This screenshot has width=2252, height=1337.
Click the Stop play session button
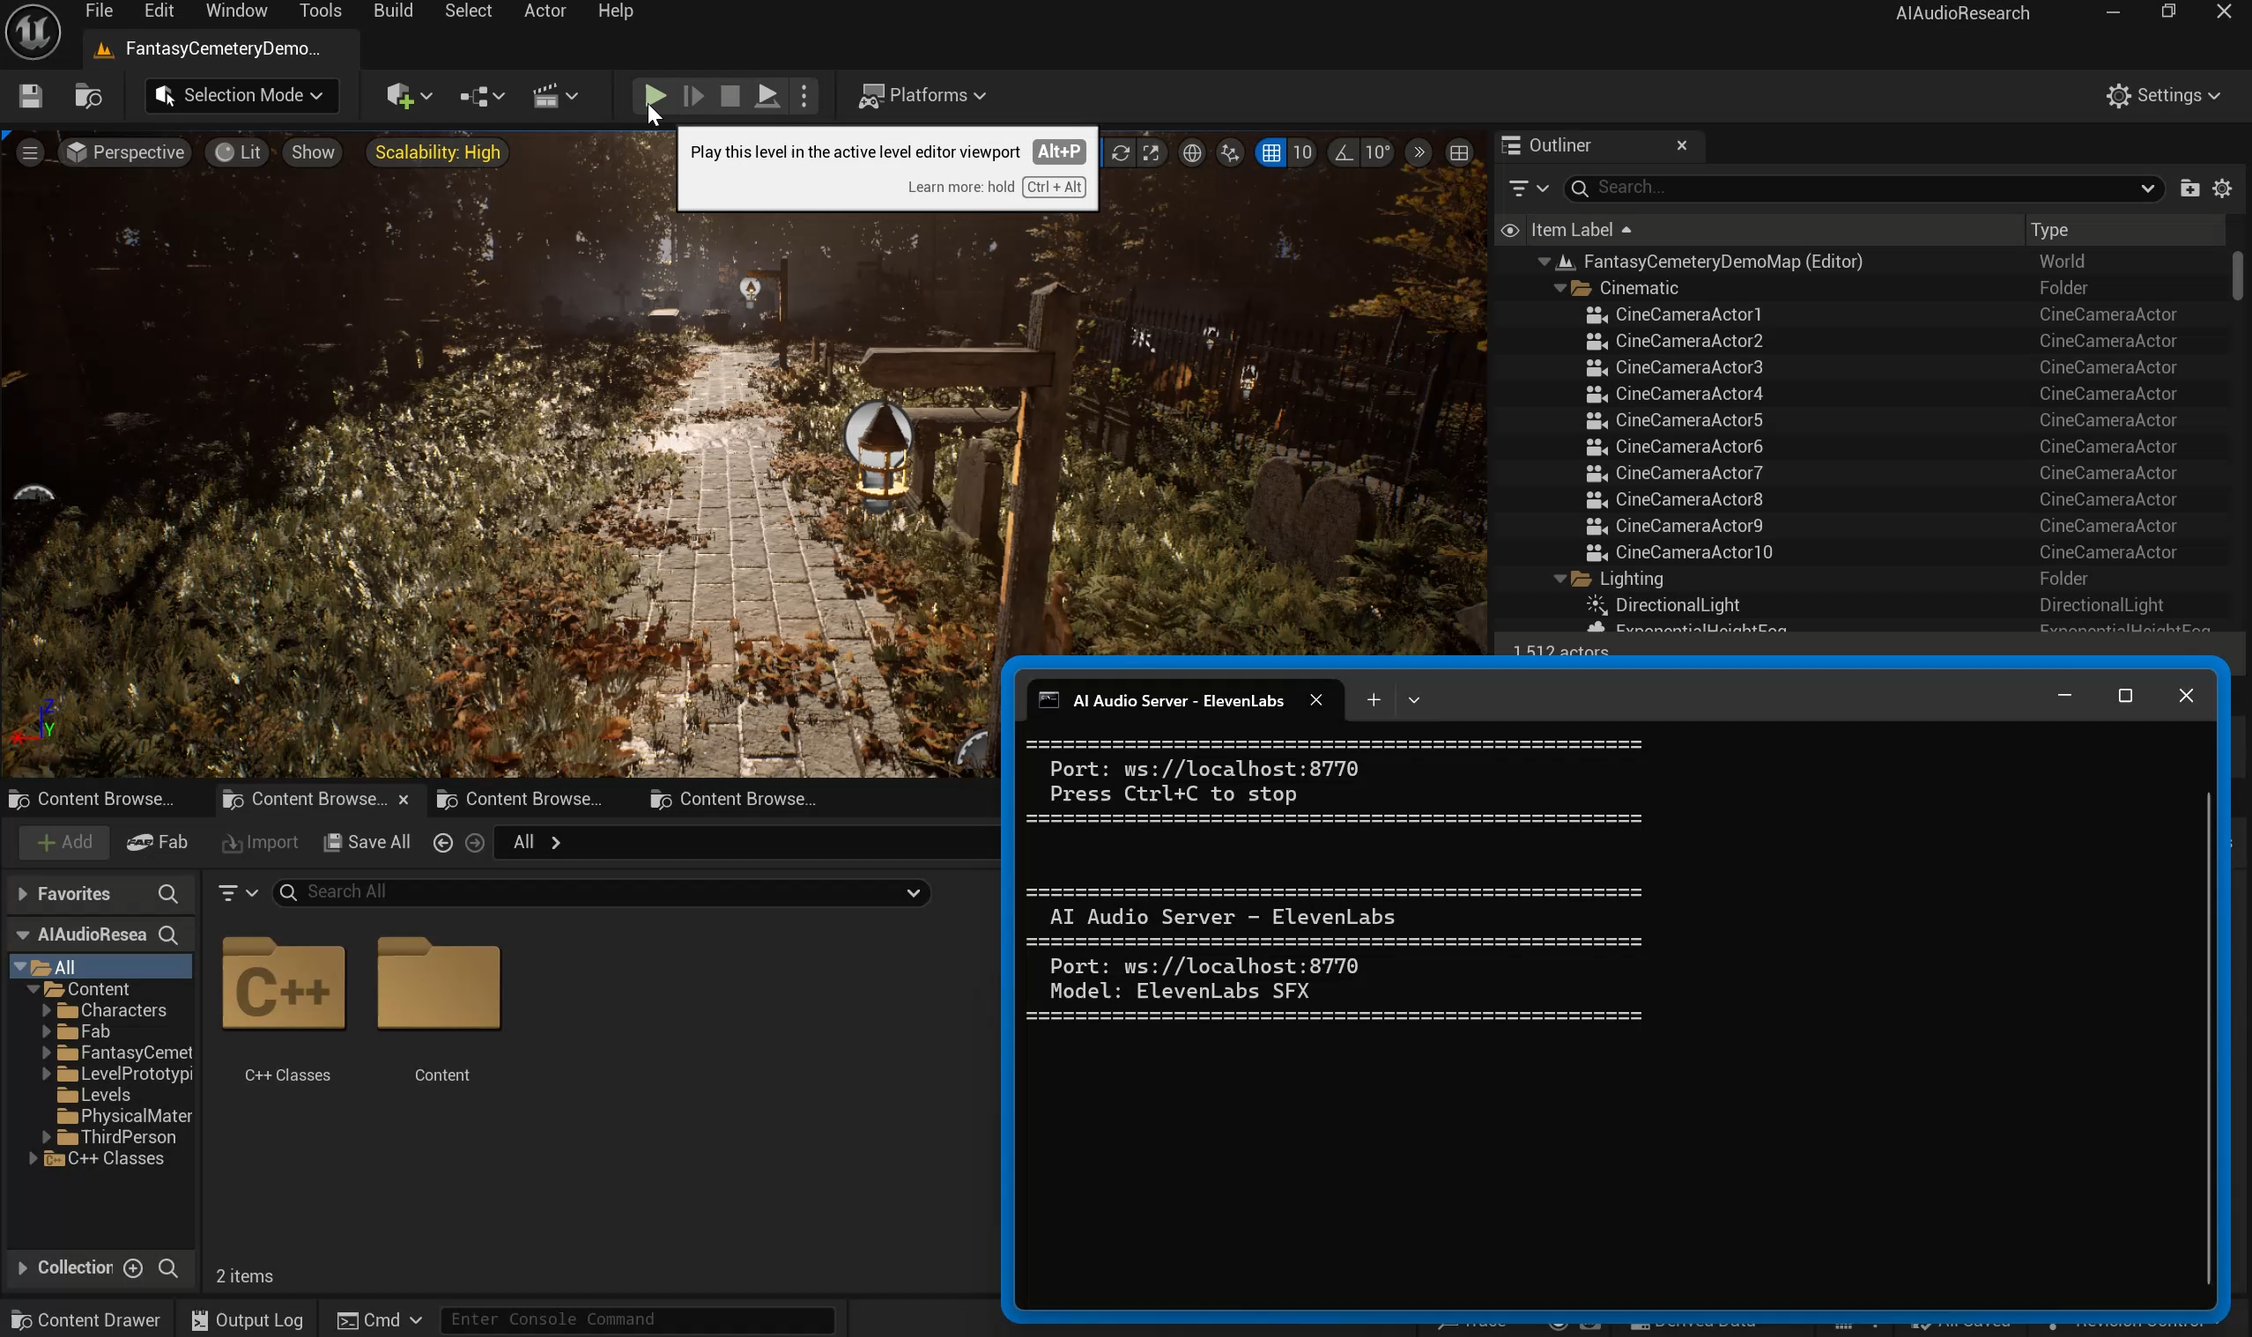[730, 95]
